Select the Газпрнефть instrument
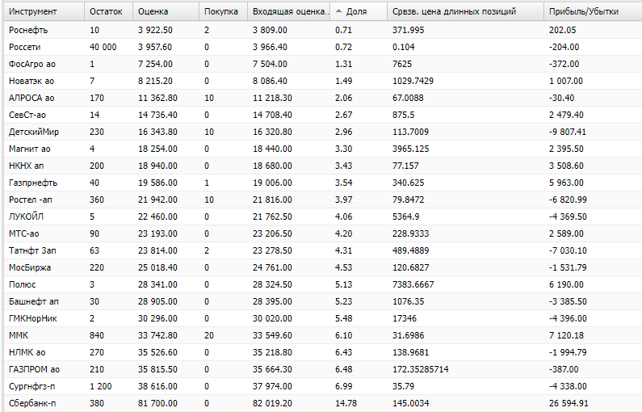 pyautogui.click(x=33, y=183)
